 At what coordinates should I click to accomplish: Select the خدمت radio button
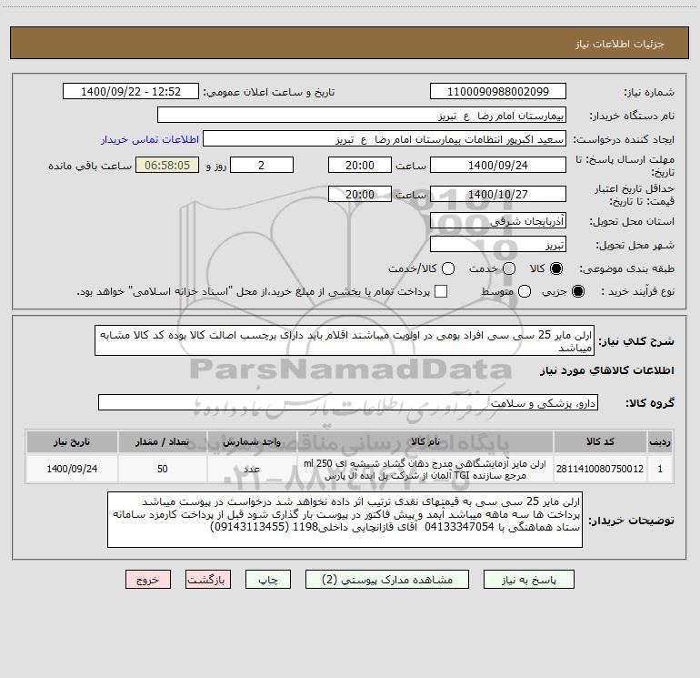[x=509, y=268]
